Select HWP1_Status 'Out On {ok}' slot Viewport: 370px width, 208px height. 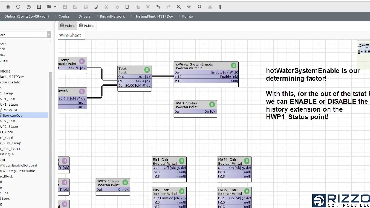click(x=195, y=112)
